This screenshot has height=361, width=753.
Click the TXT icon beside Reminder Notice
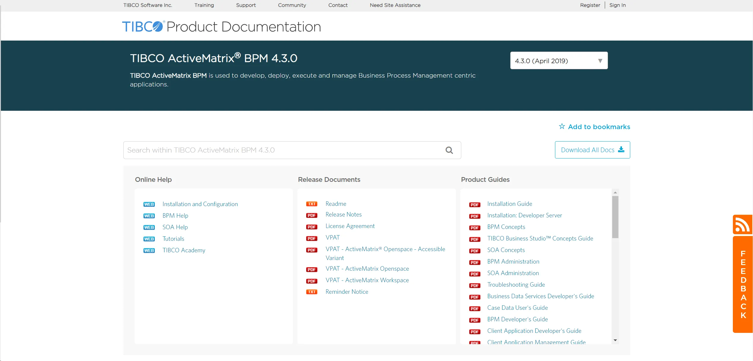click(x=312, y=292)
